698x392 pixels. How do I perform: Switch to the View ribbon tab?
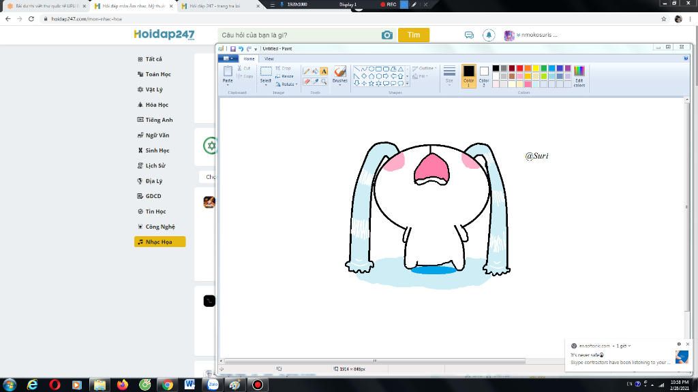point(269,59)
